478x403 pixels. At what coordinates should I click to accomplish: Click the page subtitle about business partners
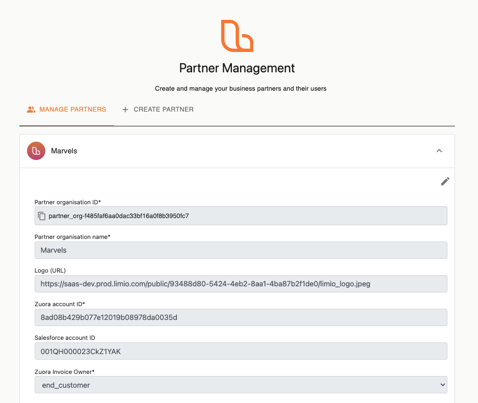tap(241, 89)
